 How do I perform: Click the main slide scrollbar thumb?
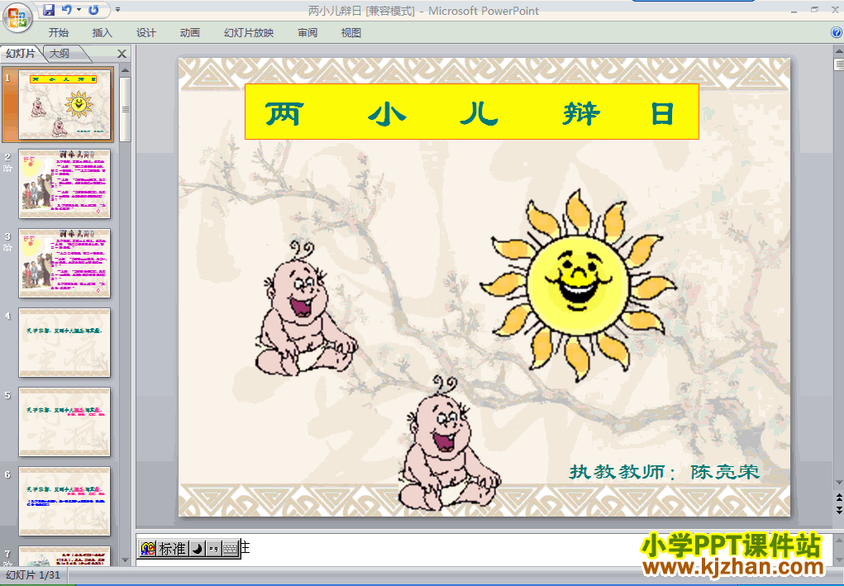click(x=838, y=64)
